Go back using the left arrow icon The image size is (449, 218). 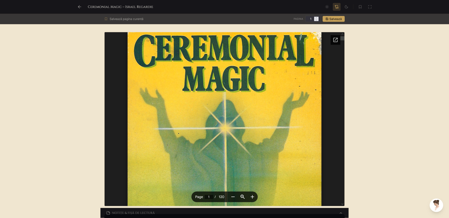[79, 7]
